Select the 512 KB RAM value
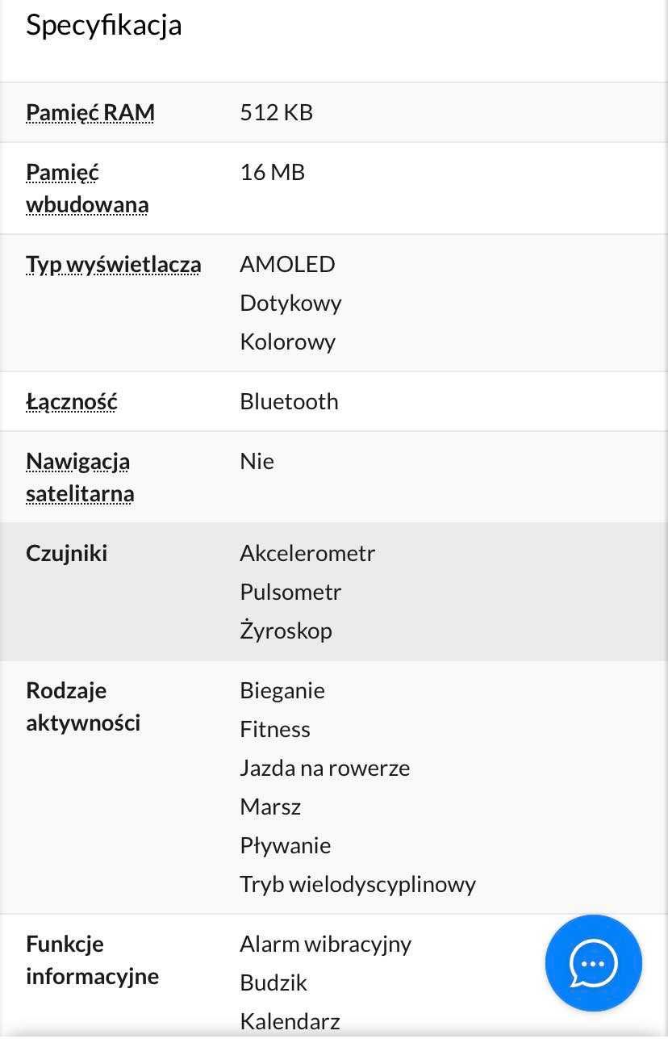668x1039 pixels. pos(277,112)
